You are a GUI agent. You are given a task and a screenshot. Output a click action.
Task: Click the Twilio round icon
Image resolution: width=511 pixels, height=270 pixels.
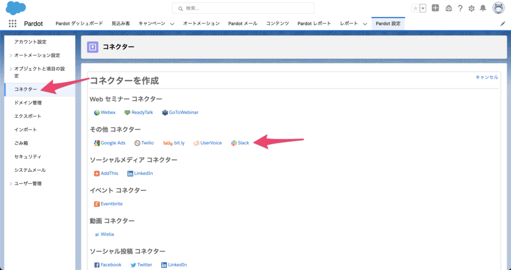pos(138,143)
